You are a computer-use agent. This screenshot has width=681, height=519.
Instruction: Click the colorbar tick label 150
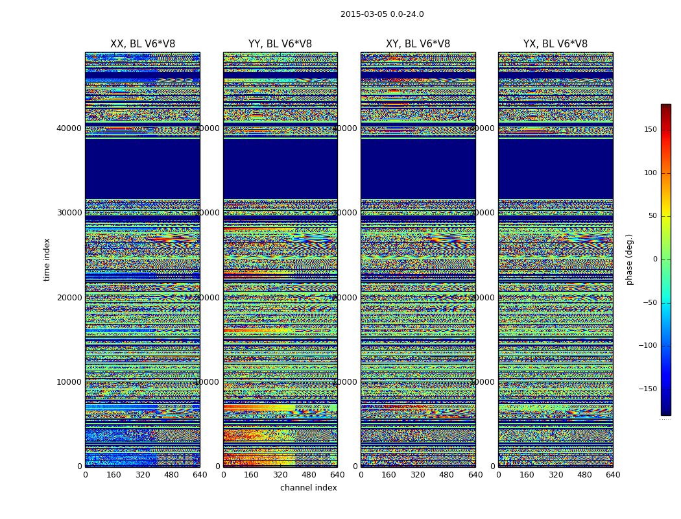[651, 129]
